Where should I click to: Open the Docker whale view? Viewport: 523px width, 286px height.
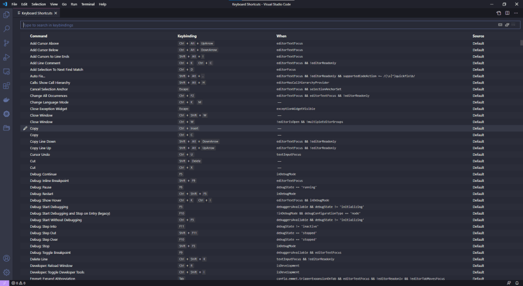(7, 100)
